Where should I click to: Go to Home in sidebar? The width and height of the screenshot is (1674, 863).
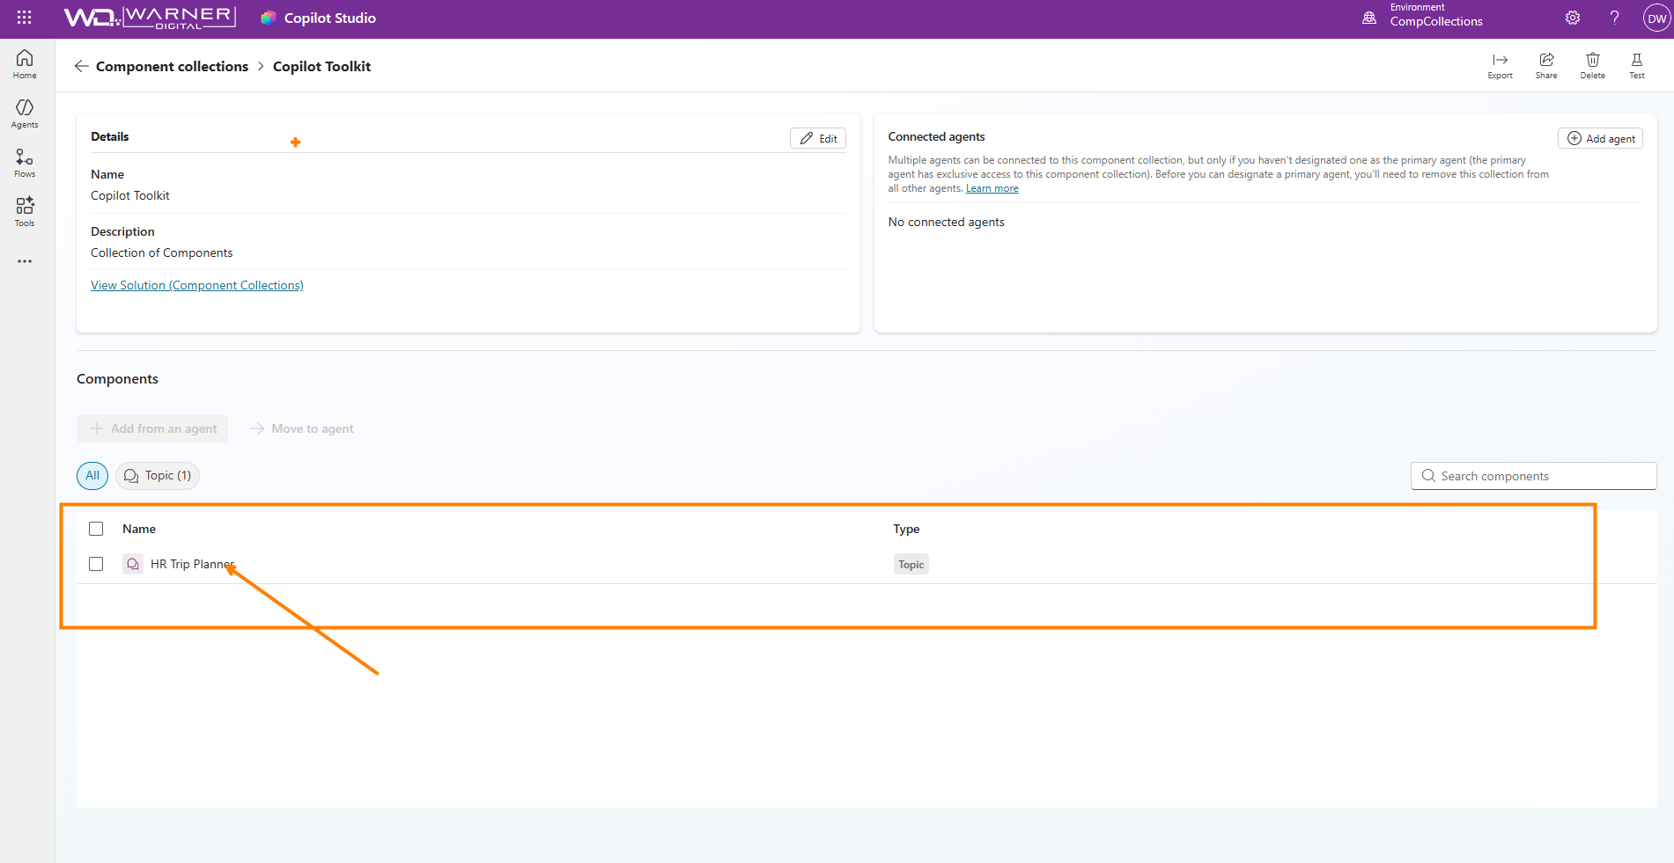click(x=25, y=64)
